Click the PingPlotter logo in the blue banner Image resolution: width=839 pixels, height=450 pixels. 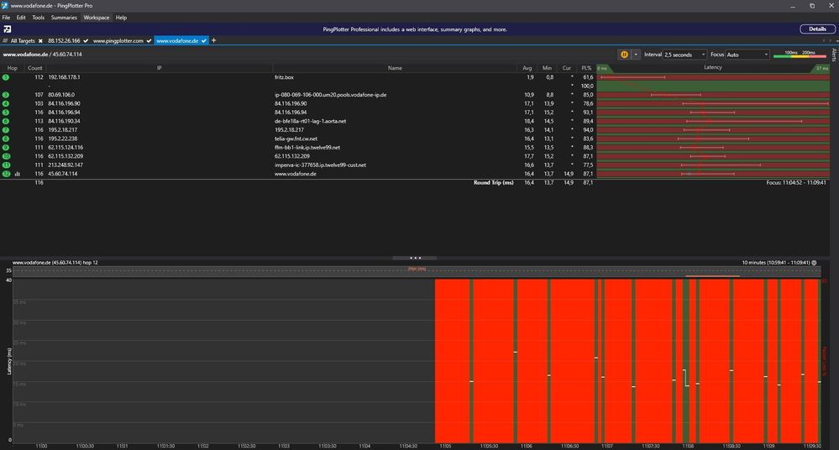8,29
